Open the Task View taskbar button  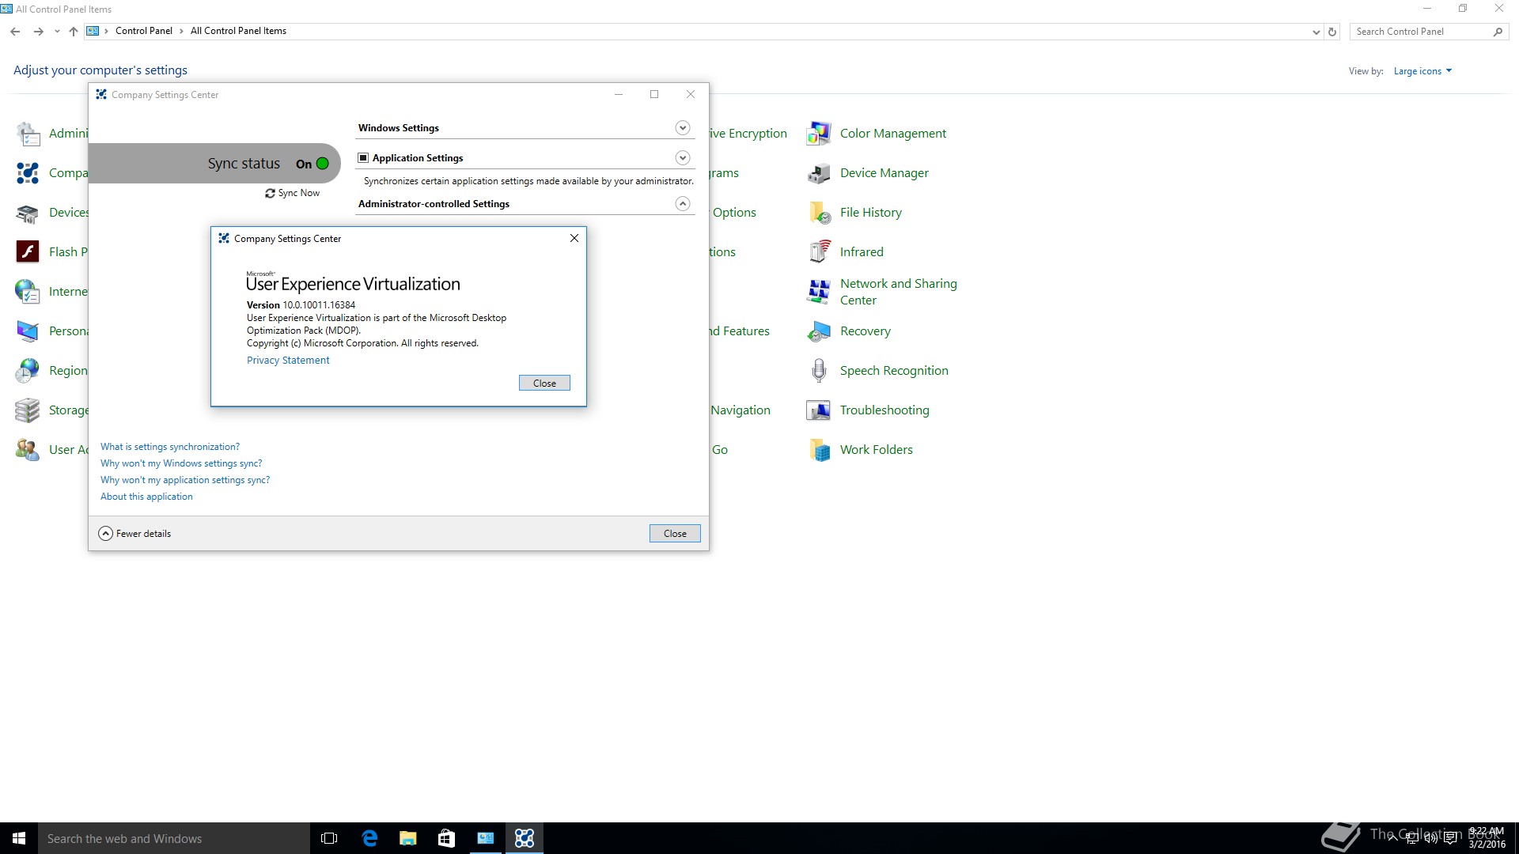click(329, 838)
